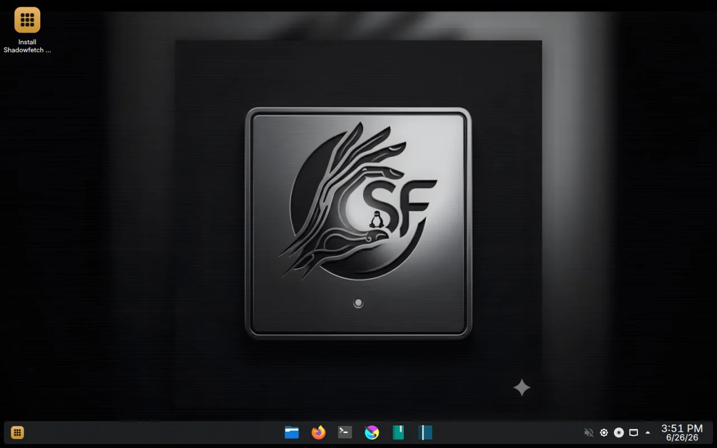Launch the terminal from the taskbar
This screenshot has height=448, width=717.
345,432
